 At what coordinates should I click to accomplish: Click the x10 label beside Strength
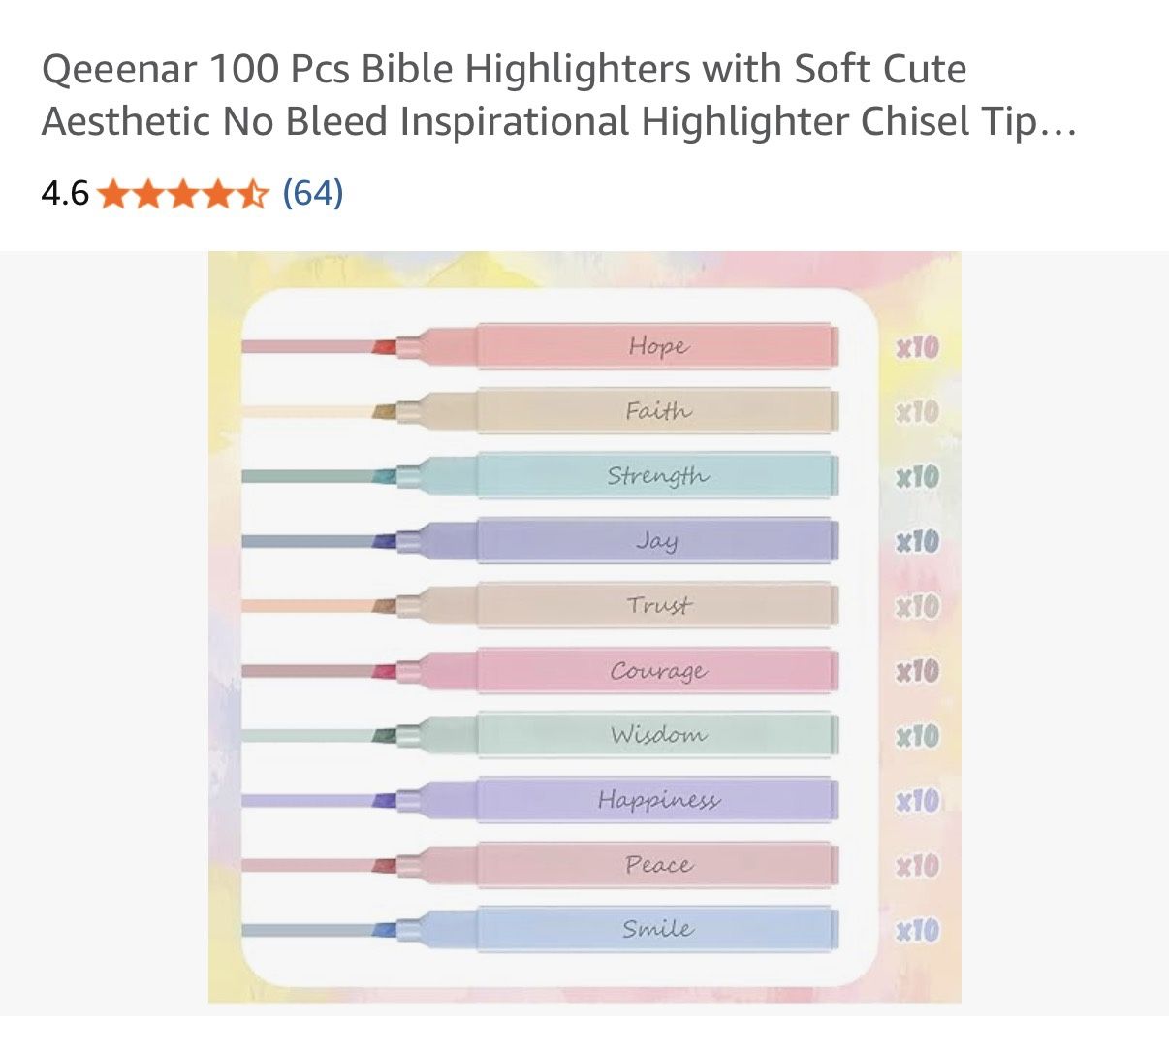point(917,476)
